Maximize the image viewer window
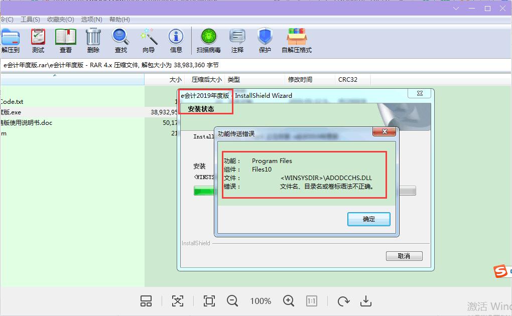 click(x=487, y=9)
